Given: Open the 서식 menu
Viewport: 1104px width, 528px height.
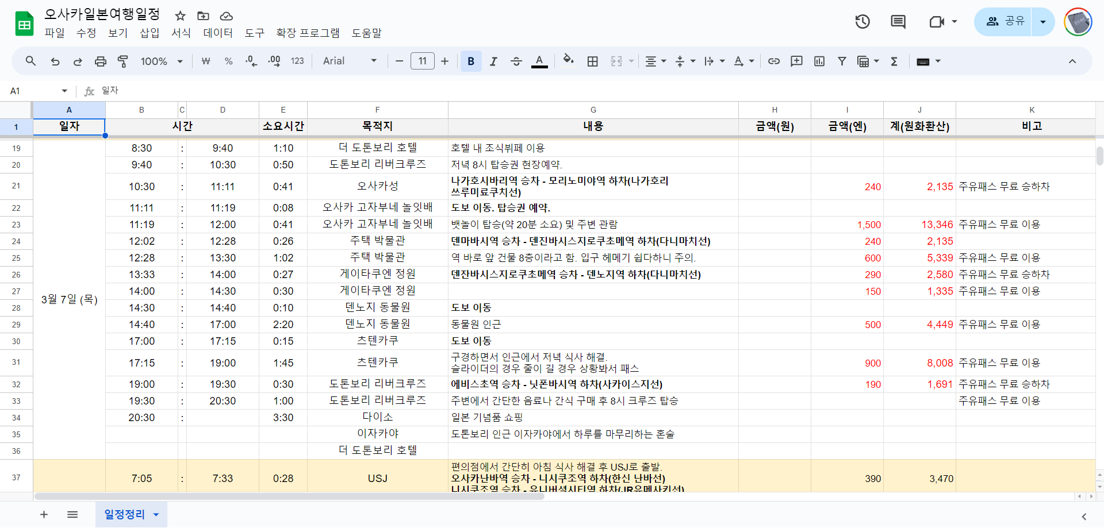Looking at the screenshot, I should click(x=181, y=33).
